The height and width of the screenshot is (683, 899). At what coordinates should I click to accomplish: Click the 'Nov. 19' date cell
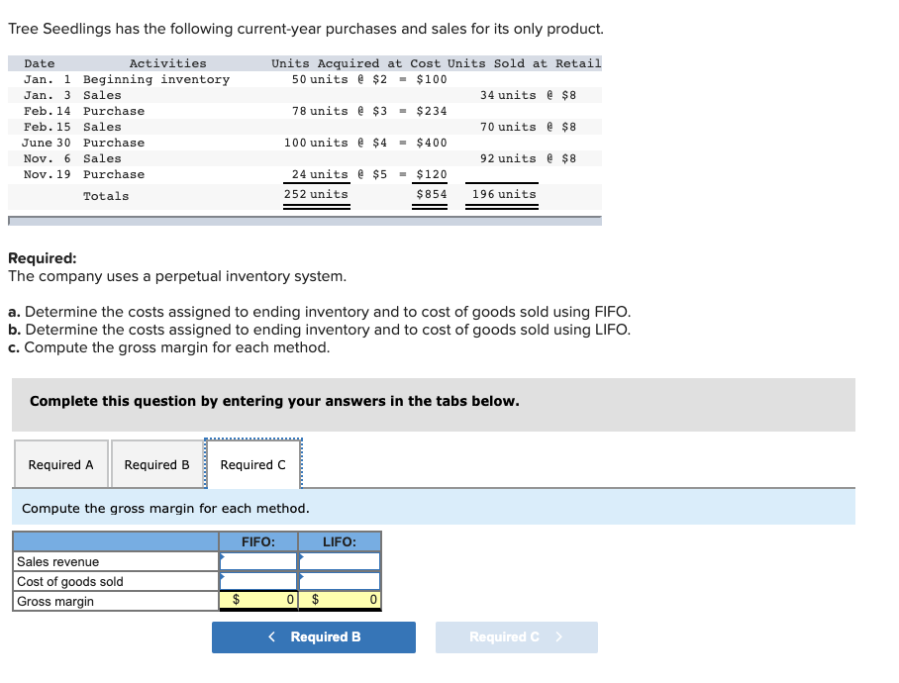[47, 174]
